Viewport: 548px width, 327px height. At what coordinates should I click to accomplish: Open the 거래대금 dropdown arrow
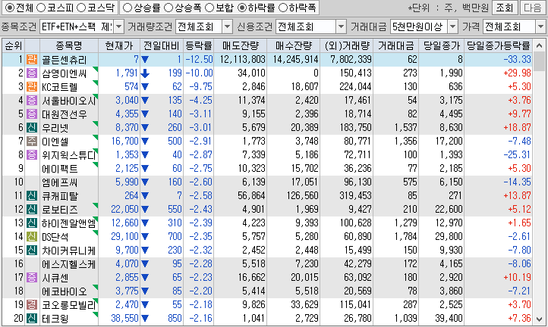[452, 26]
